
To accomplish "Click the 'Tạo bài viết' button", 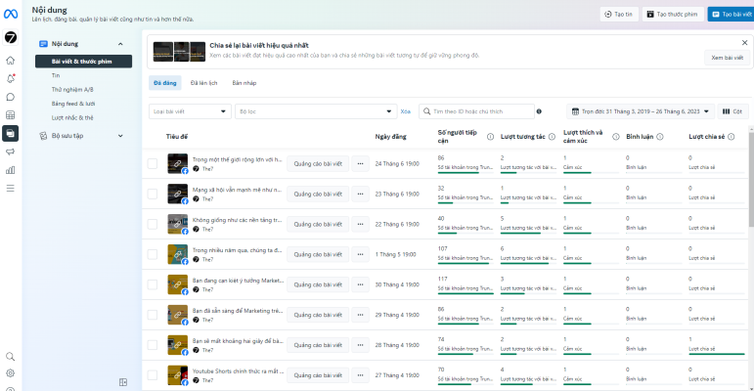I will click(x=730, y=15).
